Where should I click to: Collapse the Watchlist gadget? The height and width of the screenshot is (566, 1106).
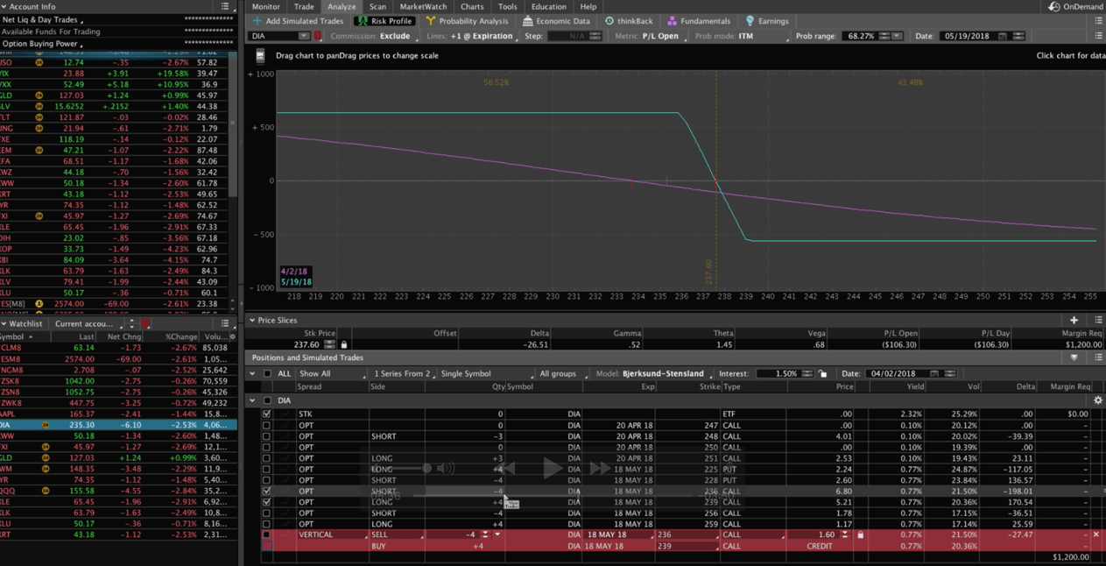4,324
